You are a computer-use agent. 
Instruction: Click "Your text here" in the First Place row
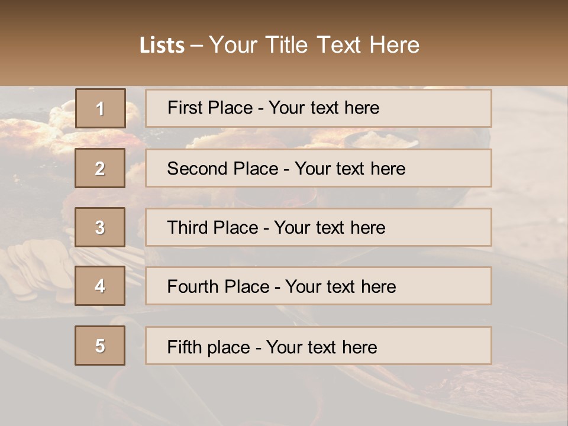324,108
